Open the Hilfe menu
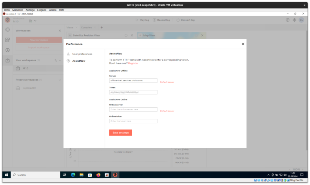This screenshot has width=310, height=185. point(61,10)
